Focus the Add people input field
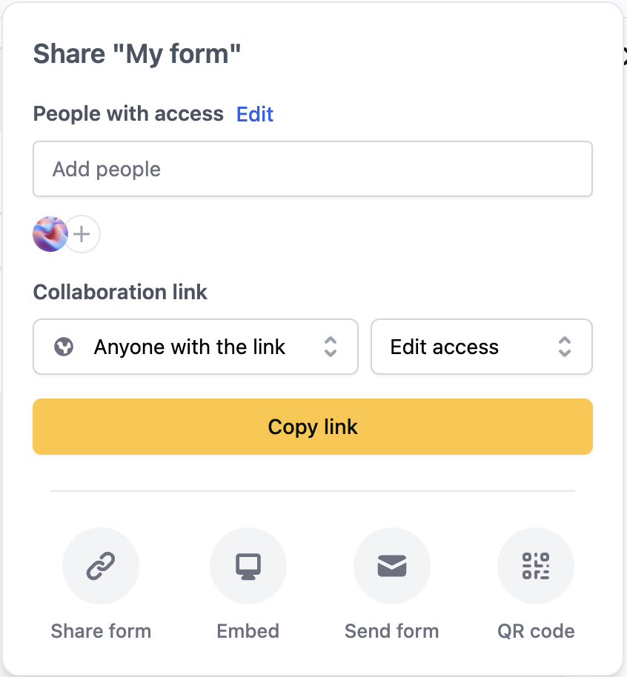 [312, 169]
